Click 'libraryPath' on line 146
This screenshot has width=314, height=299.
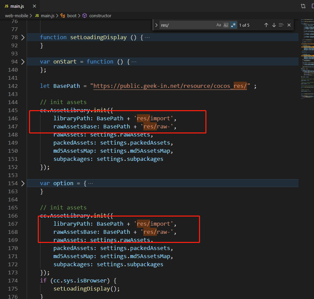72,119
